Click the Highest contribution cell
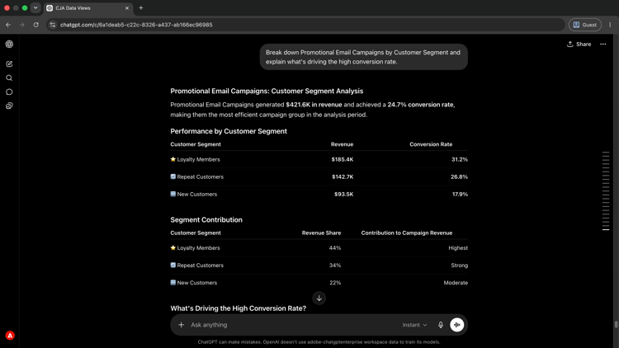 [458, 247]
